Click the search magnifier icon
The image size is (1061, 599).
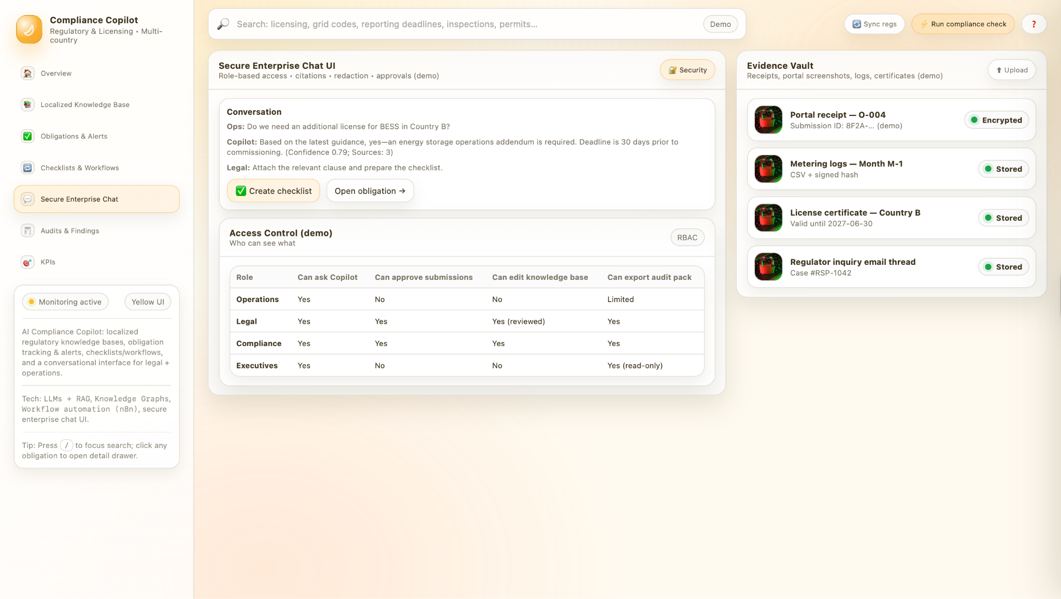coord(223,24)
